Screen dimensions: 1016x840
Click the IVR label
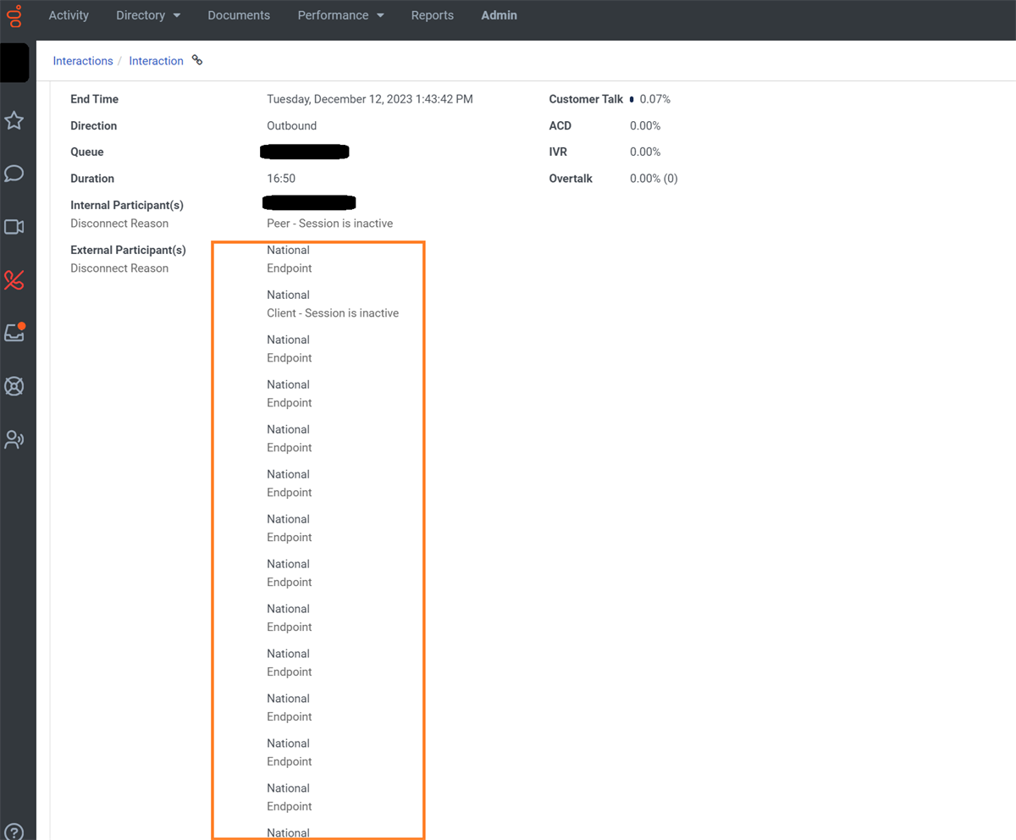558,152
